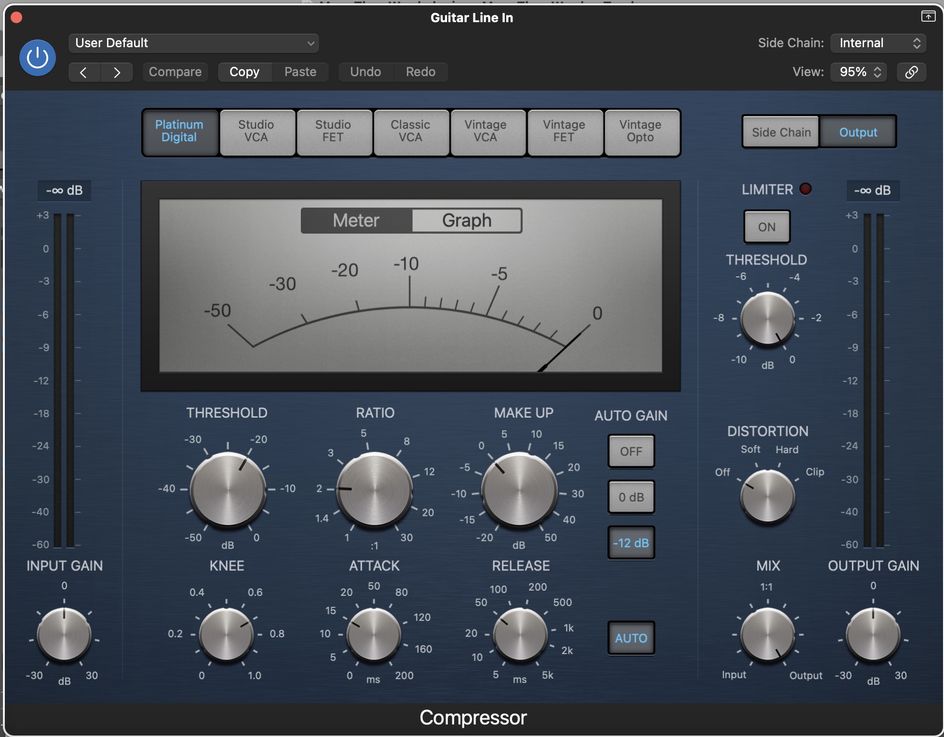Click the MAKE UP gain knob
Viewport: 944px width, 737px height.
coord(520,489)
